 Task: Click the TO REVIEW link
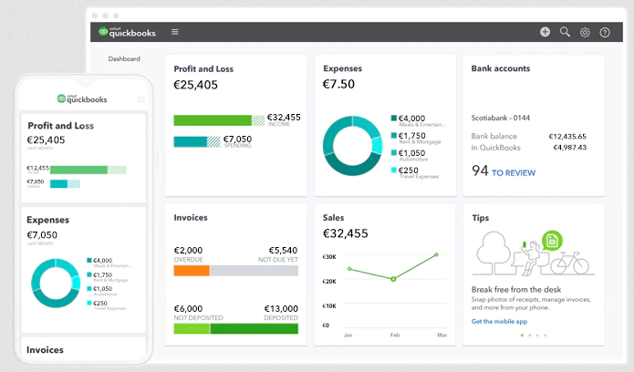tap(514, 172)
